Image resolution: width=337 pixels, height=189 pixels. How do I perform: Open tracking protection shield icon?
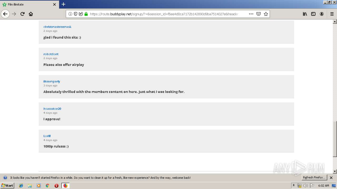[76, 14]
